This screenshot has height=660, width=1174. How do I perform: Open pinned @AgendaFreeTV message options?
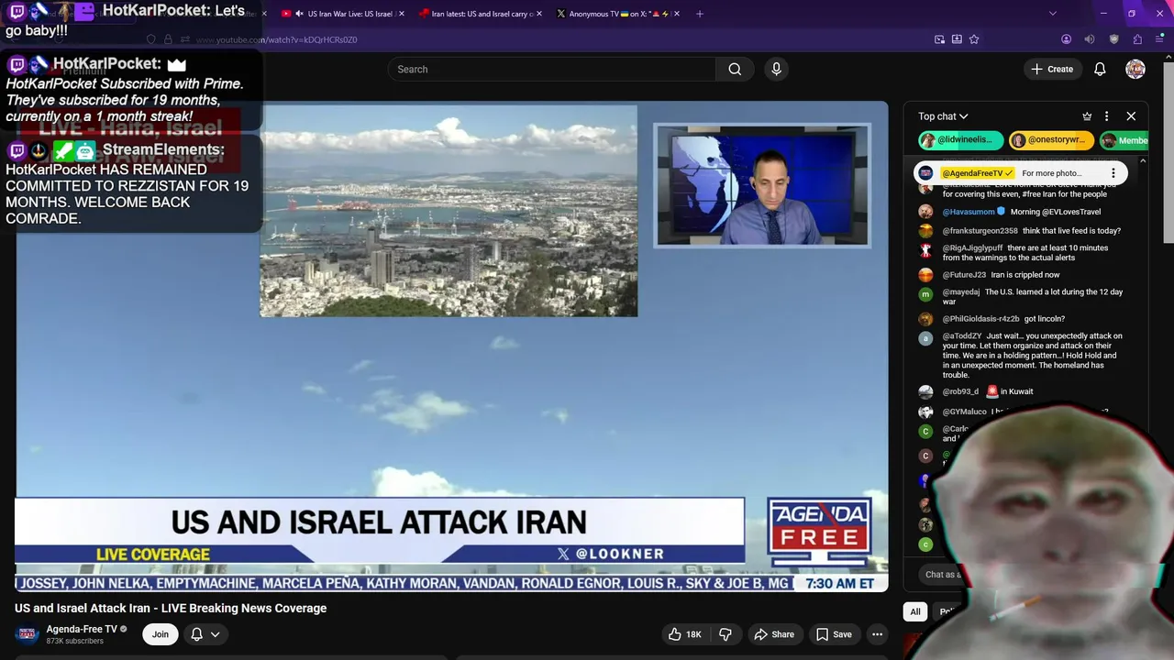pyautogui.click(x=1113, y=173)
